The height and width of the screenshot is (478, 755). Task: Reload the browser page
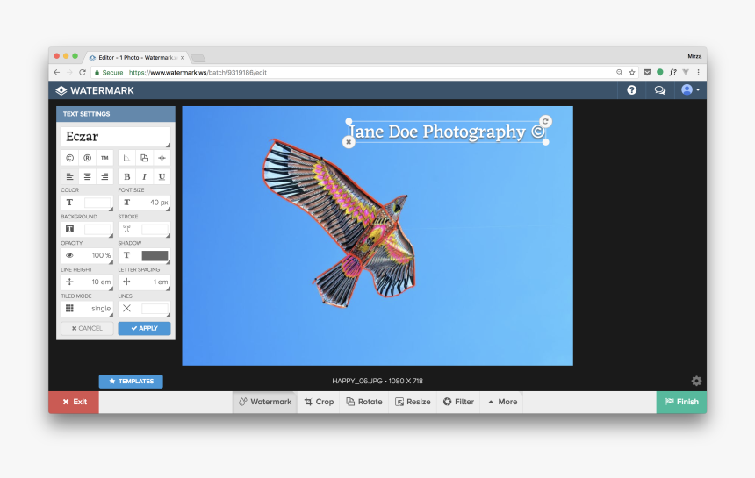(x=83, y=72)
